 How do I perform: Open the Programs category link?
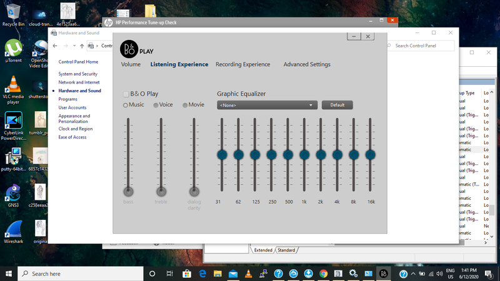coord(67,99)
